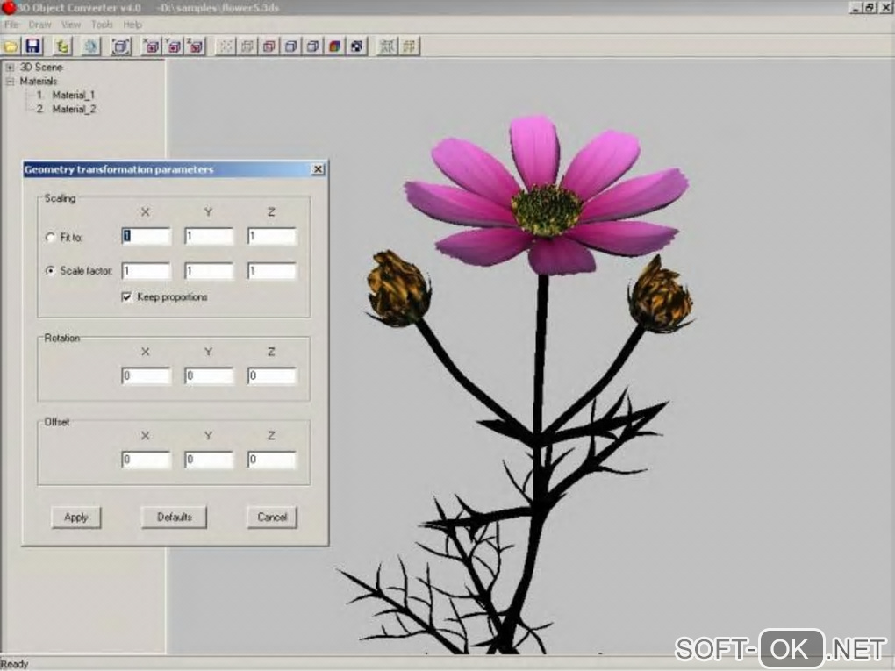895x671 pixels.
Task: Select the wireframe cube render icon
Action: tap(247, 46)
